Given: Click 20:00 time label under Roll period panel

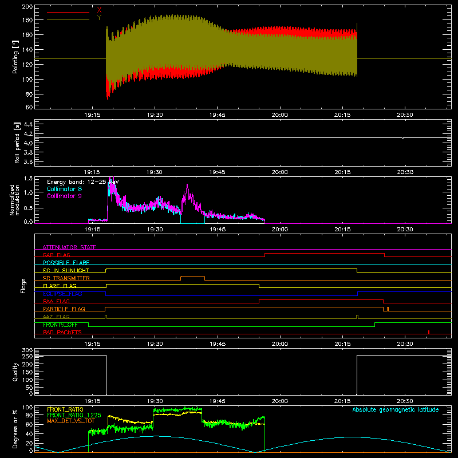Looking at the screenshot, I should click(x=280, y=172).
